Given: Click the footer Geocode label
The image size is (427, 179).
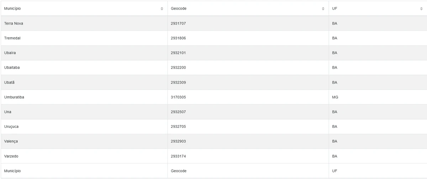Looking at the screenshot, I should point(179,171).
